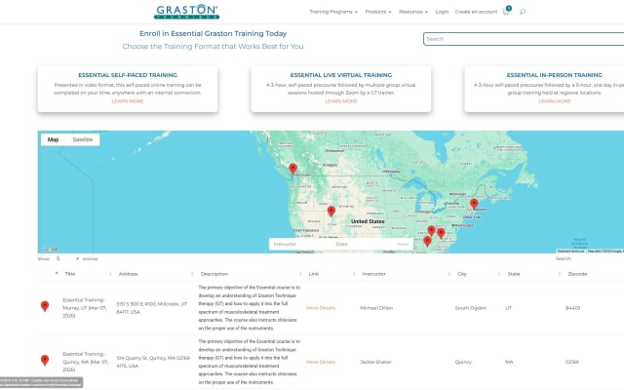This screenshot has width=624, height=390.
Task: Expand the Training Programs menu
Action: [x=333, y=12]
